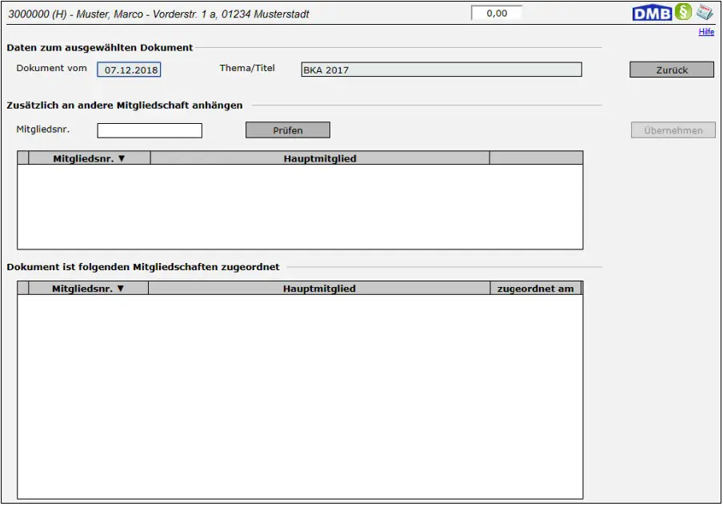This screenshot has height=506, width=723.
Task: Sort by Mitgliedsnr. in the zugeordnet table
Action: [88, 289]
